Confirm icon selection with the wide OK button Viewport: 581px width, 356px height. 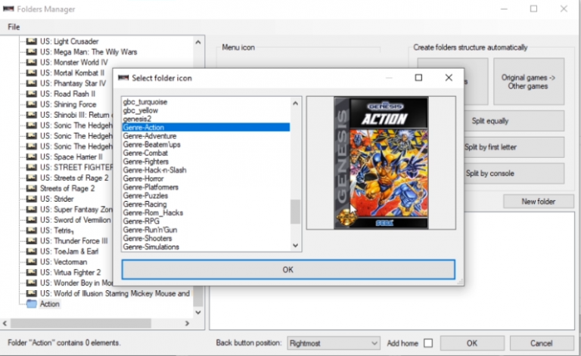click(x=287, y=269)
